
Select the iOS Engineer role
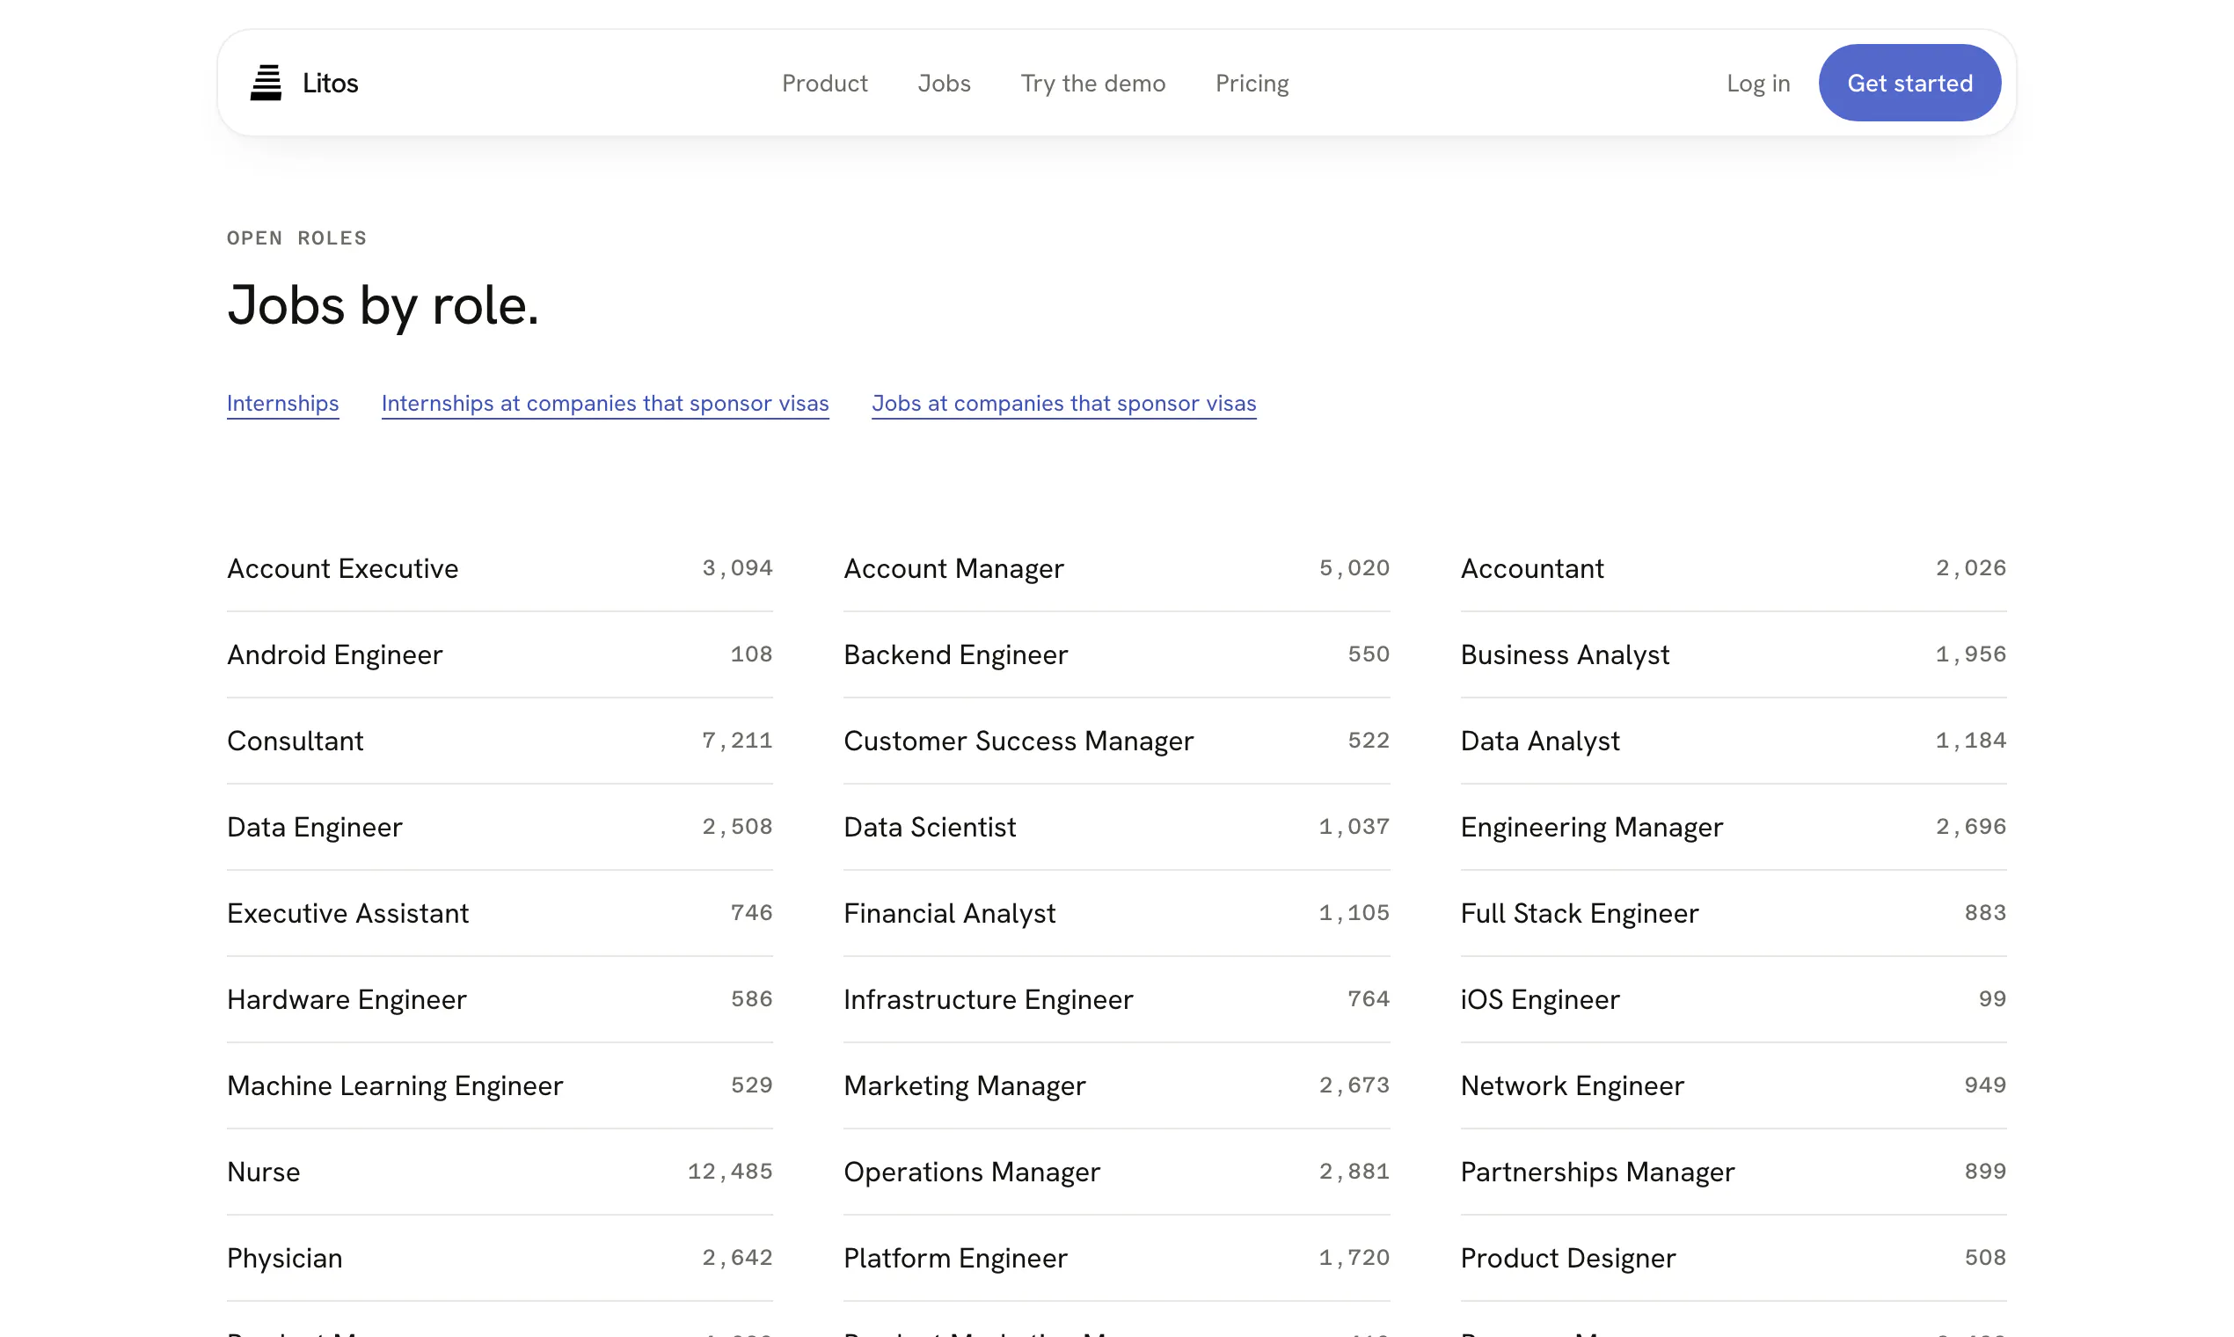[1734, 1000]
